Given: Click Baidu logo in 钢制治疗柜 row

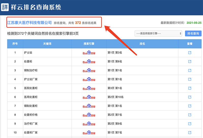Looking at the screenshot, I should click(x=89, y=70).
